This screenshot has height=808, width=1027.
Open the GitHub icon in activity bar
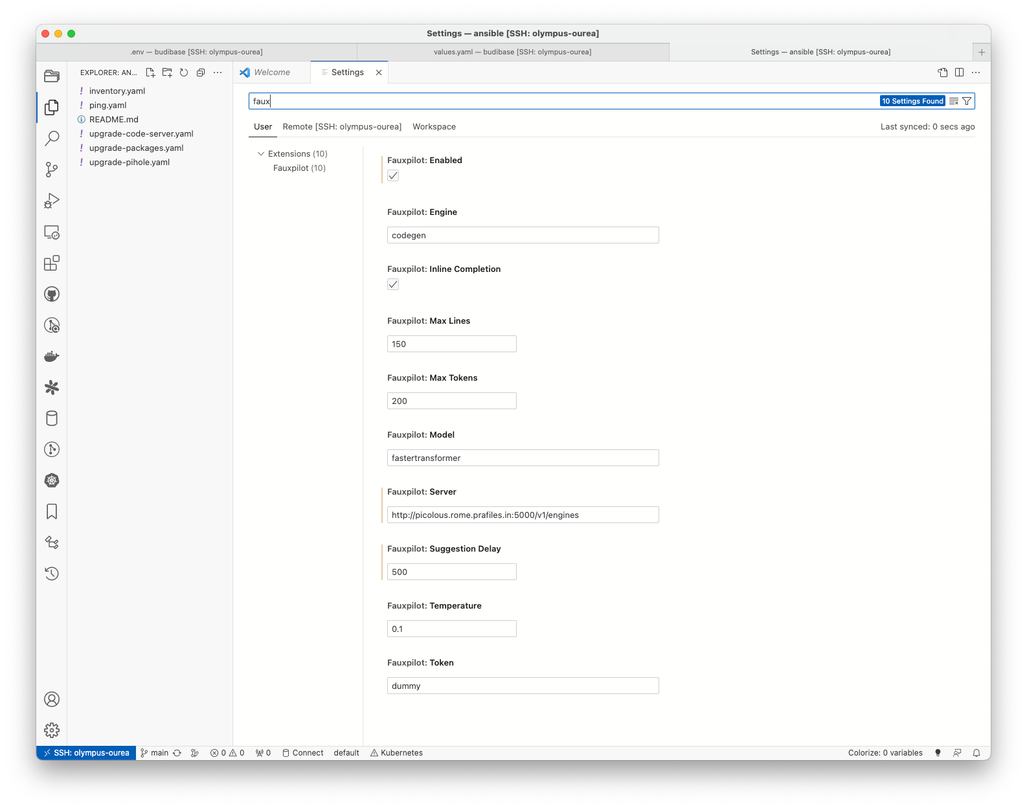coord(52,294)
